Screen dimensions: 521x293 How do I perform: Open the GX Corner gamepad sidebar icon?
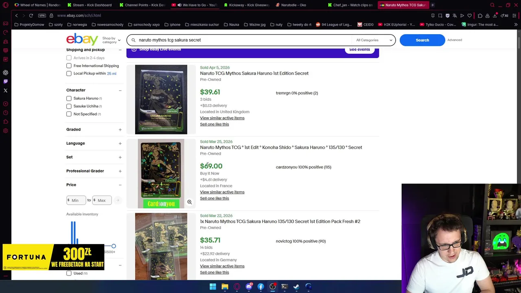[x=5, y=24]
